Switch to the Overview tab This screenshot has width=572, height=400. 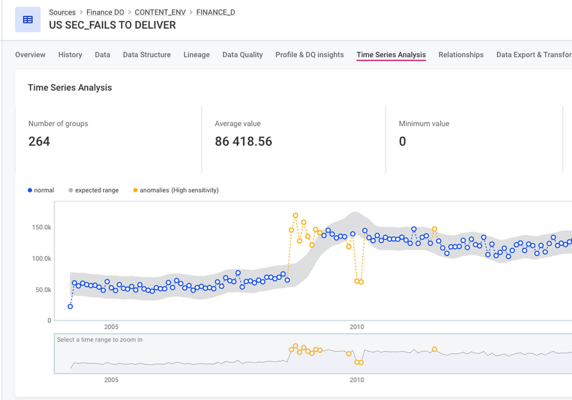[x=30, y=55]
